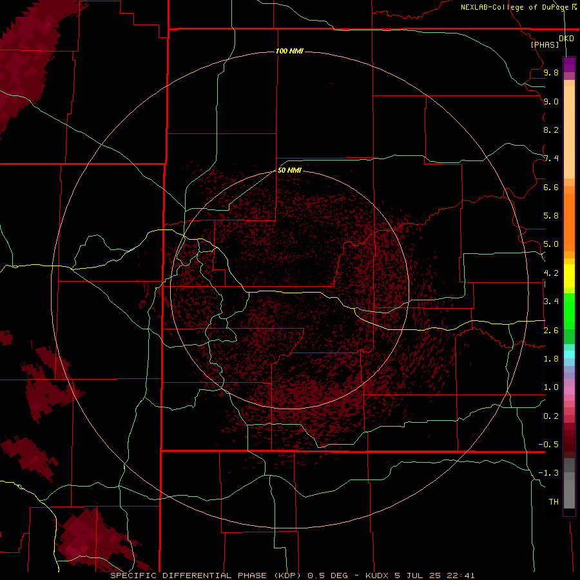The image size is (580, 580).
Task: Click the TH threshold label on the legend
Action: coord(554,502)
